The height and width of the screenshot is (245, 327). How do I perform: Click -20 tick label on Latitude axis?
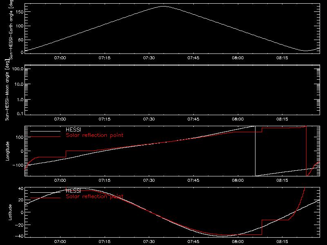(x=19, y=225)
